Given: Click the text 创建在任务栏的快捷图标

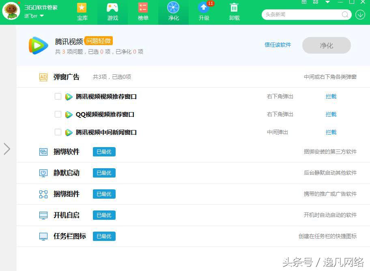Looking at the screenshot, I should click(327, 236).
